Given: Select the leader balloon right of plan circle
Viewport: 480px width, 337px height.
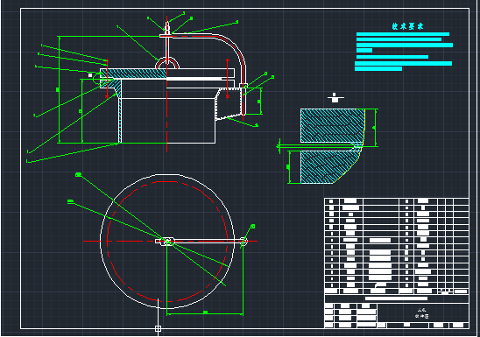Looking at the screenshot, I should point(253,227).
